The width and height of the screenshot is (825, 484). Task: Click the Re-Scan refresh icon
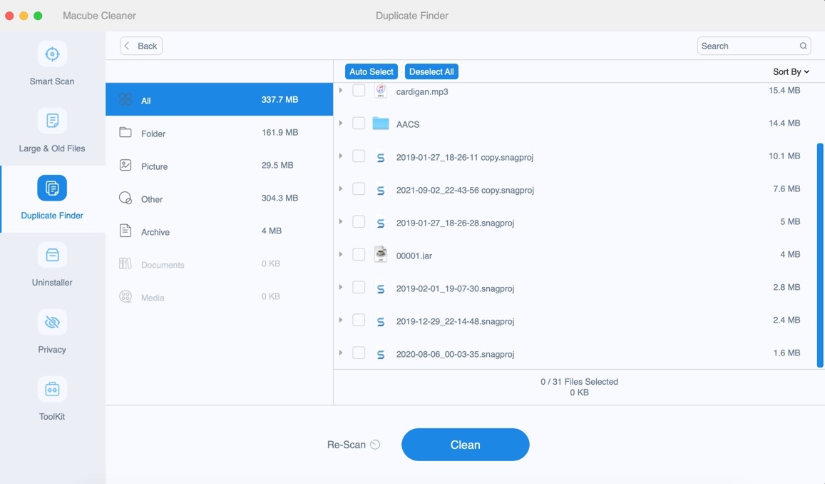(375, 445)
